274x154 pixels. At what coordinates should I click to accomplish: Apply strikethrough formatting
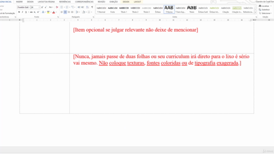click(x=31, y=12)
